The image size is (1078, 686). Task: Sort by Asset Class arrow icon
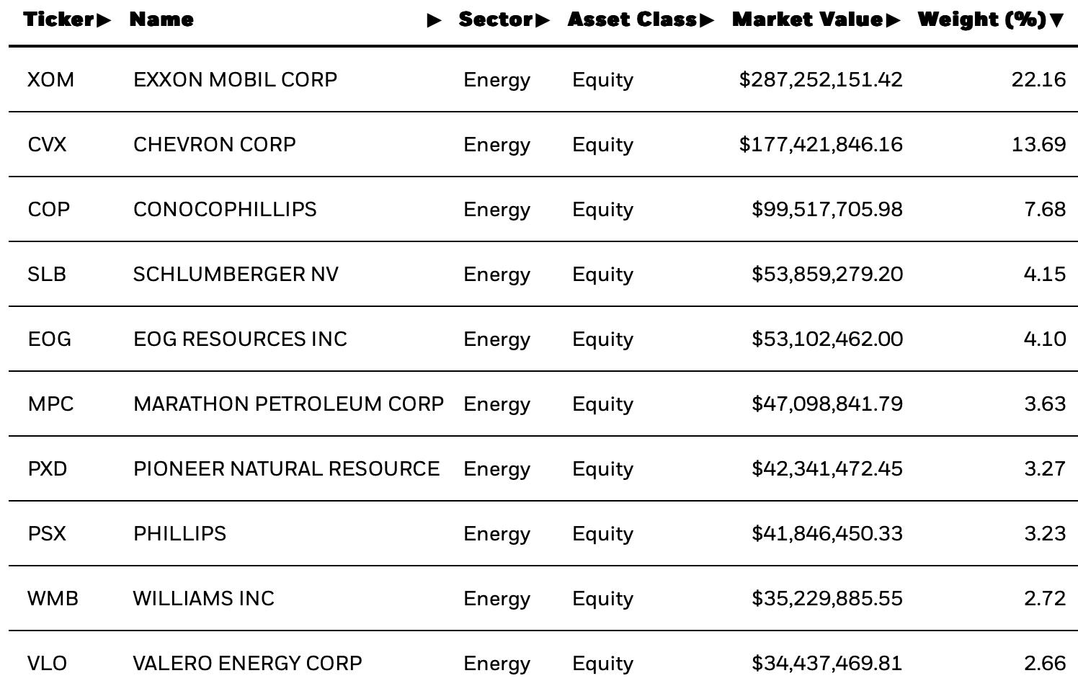click(x=706, y=20)
